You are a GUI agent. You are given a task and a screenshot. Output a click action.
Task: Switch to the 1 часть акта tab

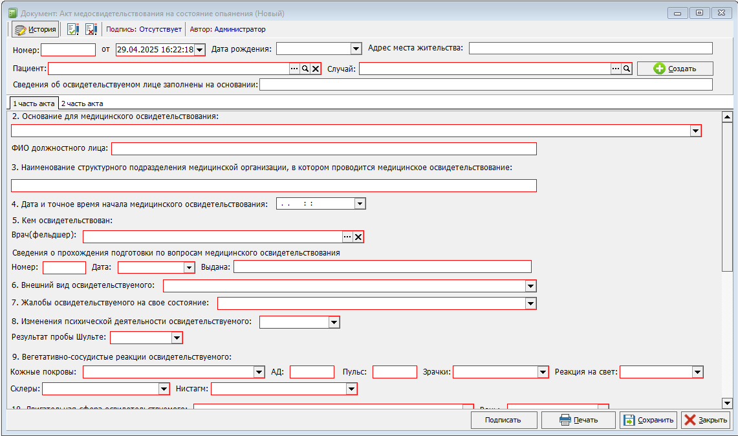pos(34,103)
